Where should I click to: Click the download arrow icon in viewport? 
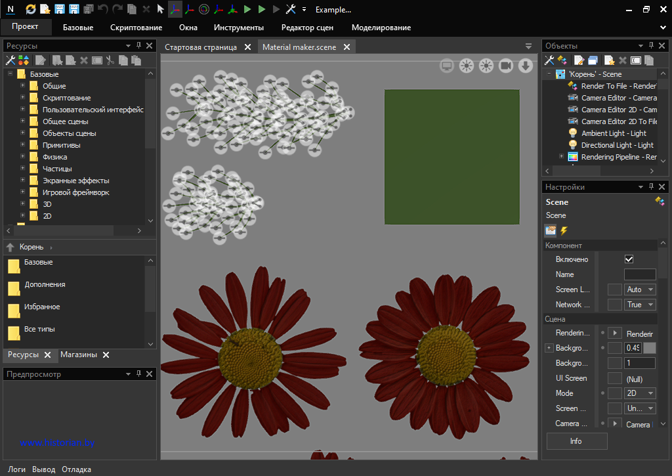[x=525, y=65]
